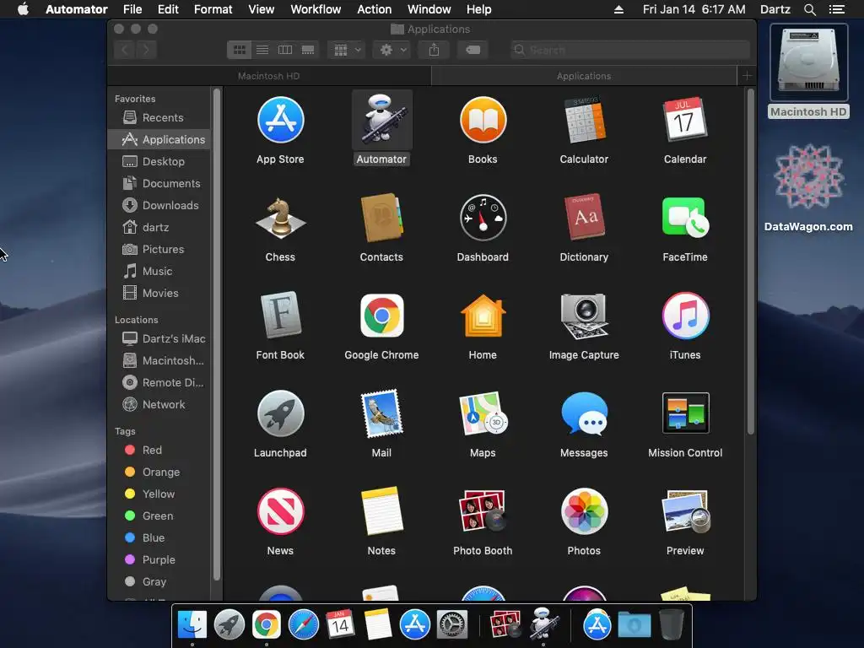The width and height of the screenshot is (864, 648).
Task: Open Recents in the sidebar
Action: click(159, 117)
